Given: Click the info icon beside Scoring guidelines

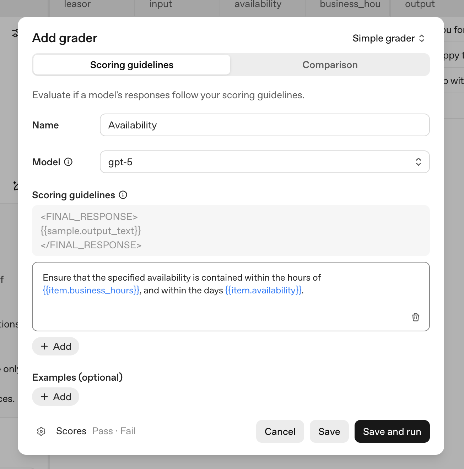Looking at the screenshot, I should [x=123, y=195].
